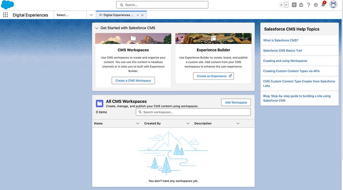
Task: Open the Created By column dropdown
Action: [188, 124]
